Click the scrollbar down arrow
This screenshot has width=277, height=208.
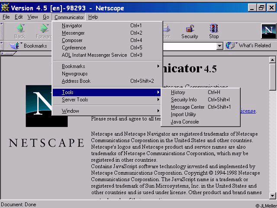[x=272, y=196]
